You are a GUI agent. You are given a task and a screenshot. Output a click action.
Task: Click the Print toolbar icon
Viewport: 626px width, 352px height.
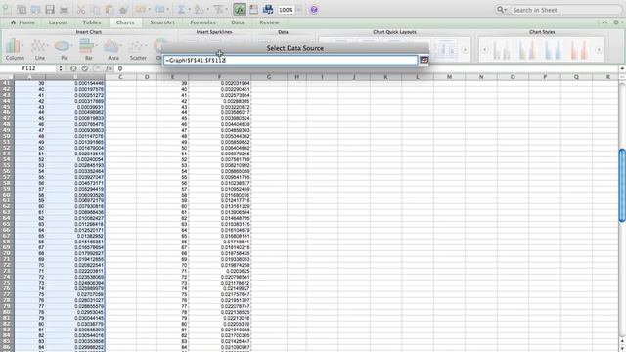64,9
